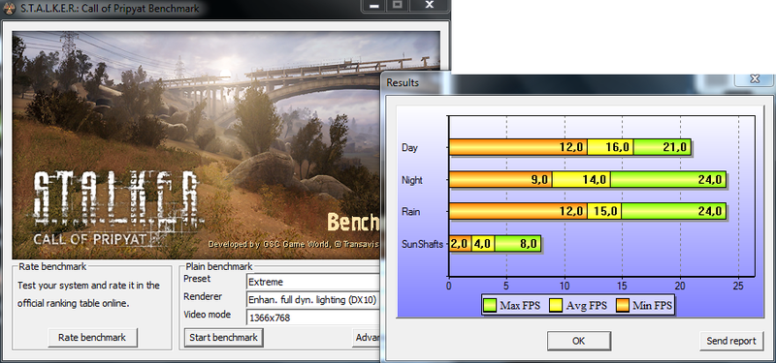Open the Preset dropdown showing Extreme
This screenshot has height=363, width=776.
point(313,282)
